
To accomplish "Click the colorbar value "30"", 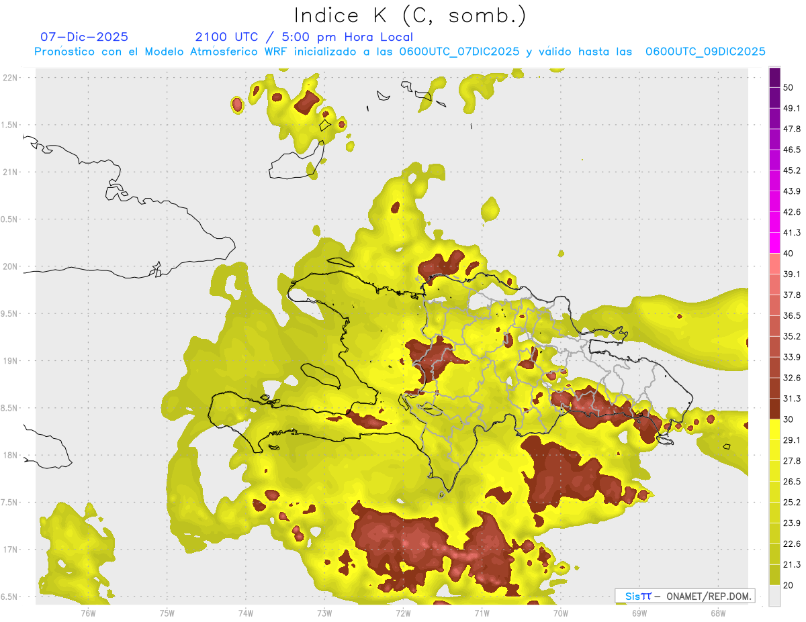I will [x=788, y=419].
